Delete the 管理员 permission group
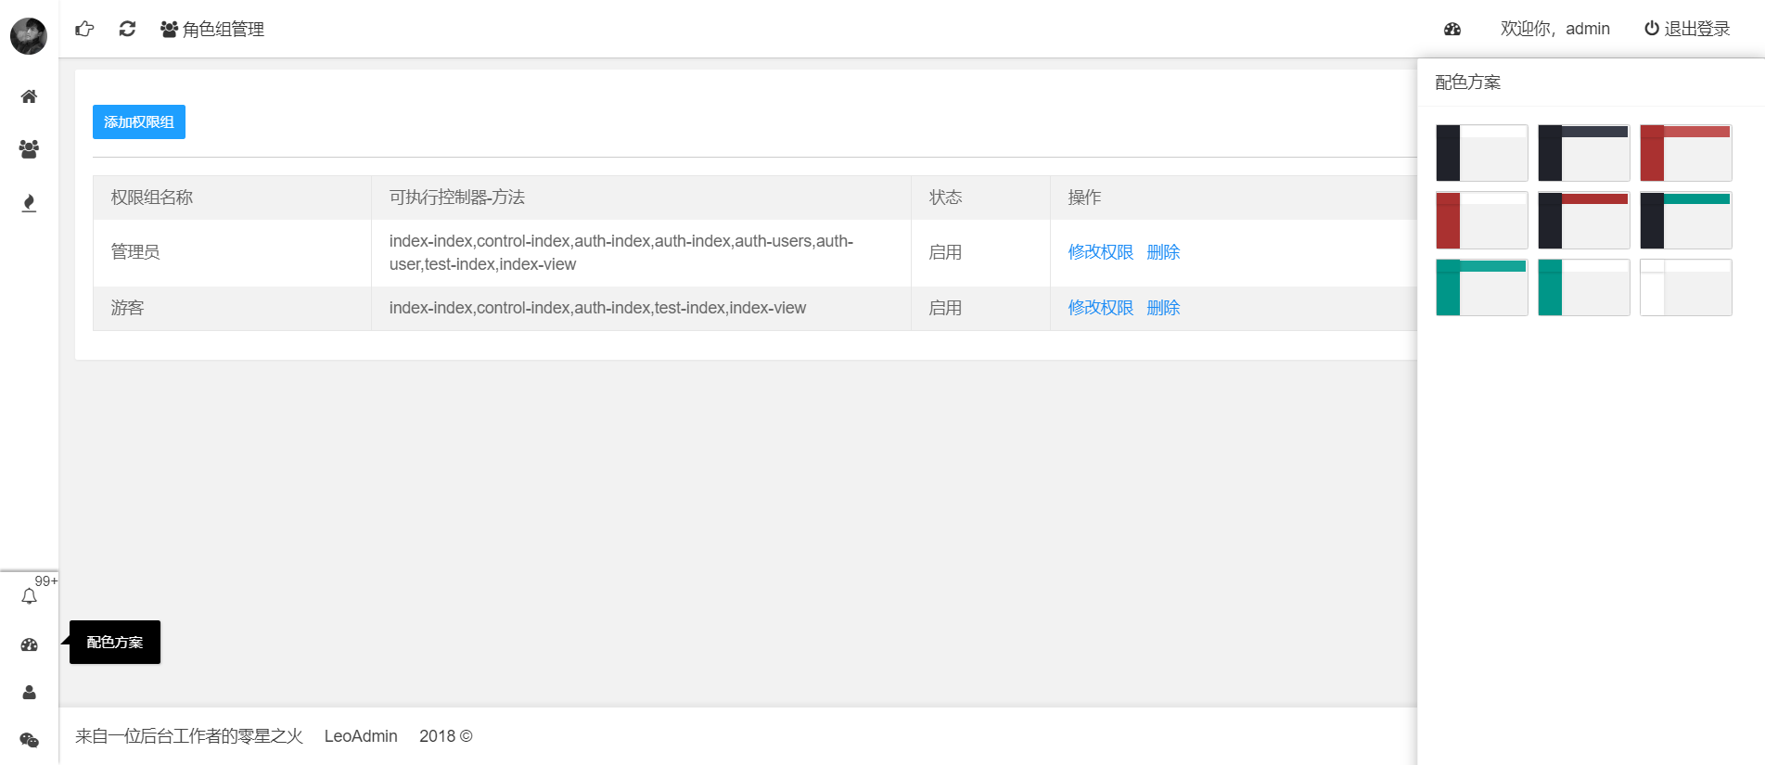This screenshot has width=1765, height=765. pyautogui.click(x=1163, y=252)
